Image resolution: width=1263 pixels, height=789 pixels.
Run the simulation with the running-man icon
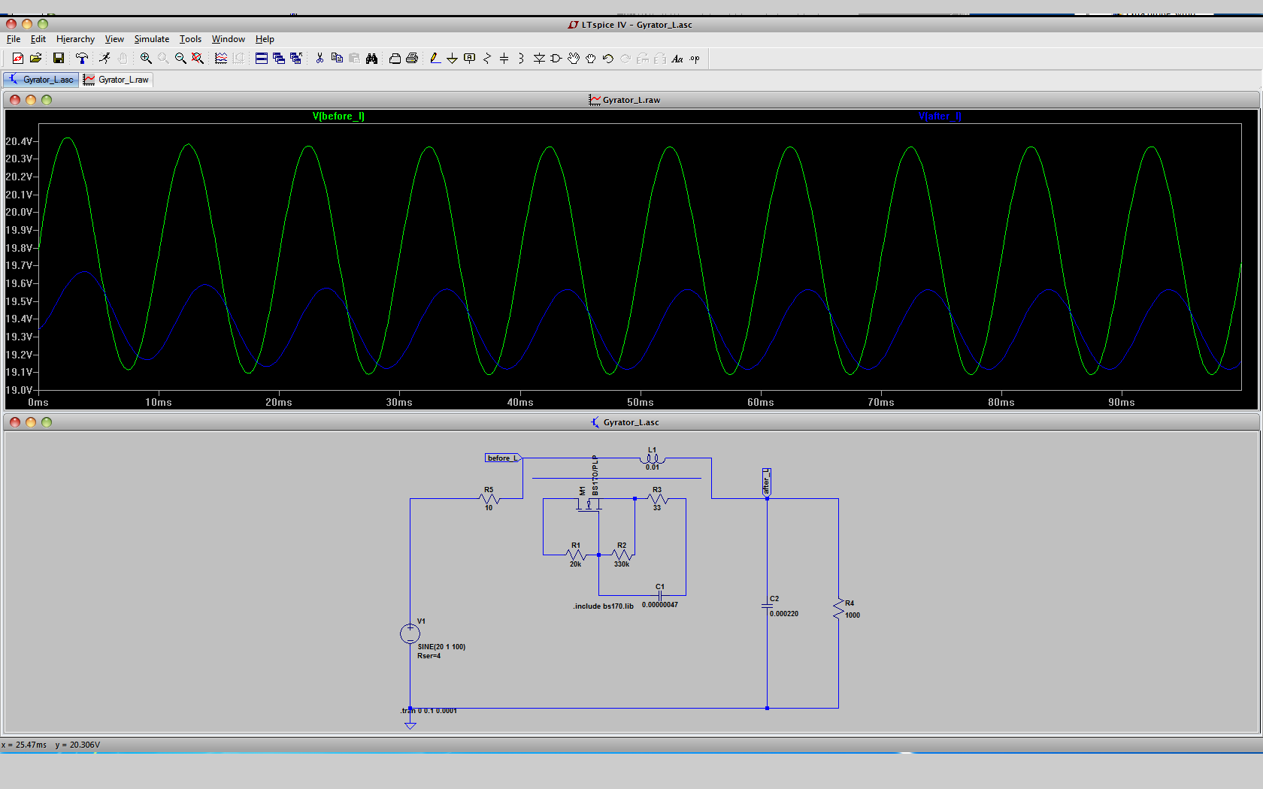click(x=104, y=59)
